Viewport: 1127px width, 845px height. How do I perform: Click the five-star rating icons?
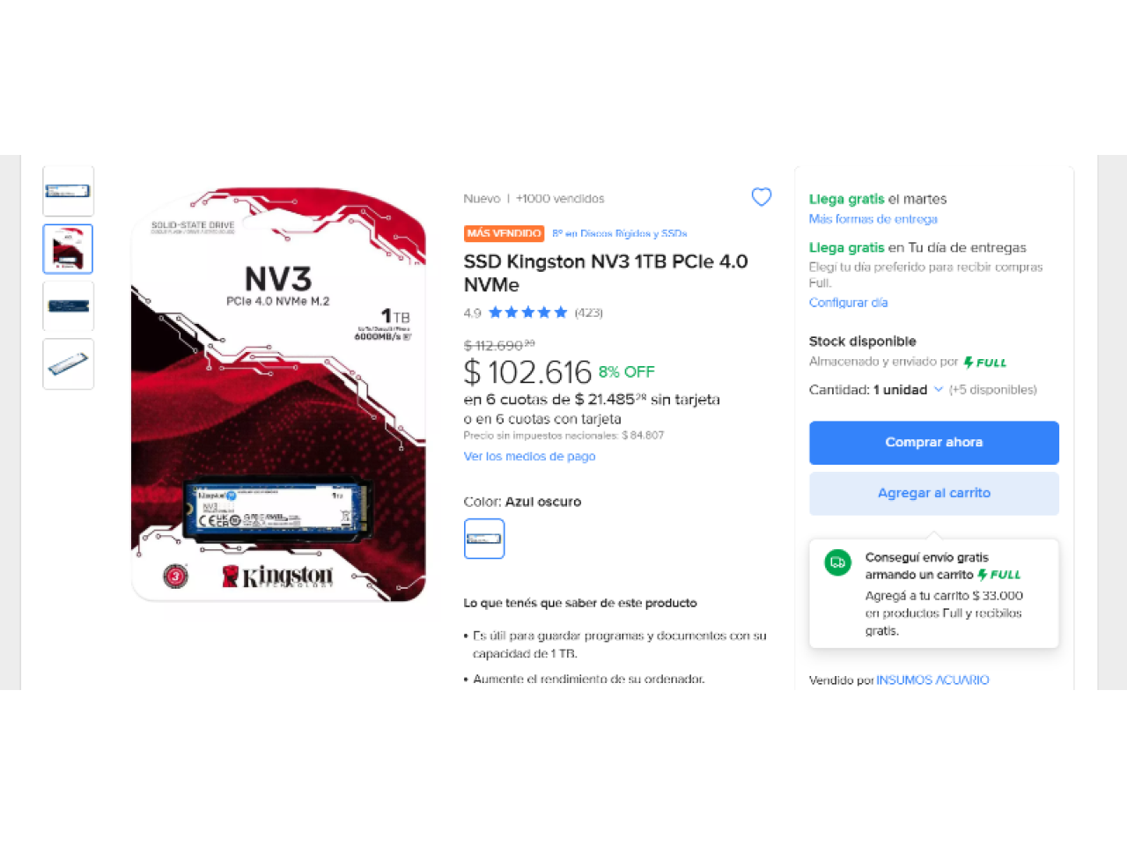pyautogui.click(x=527, y=312)
